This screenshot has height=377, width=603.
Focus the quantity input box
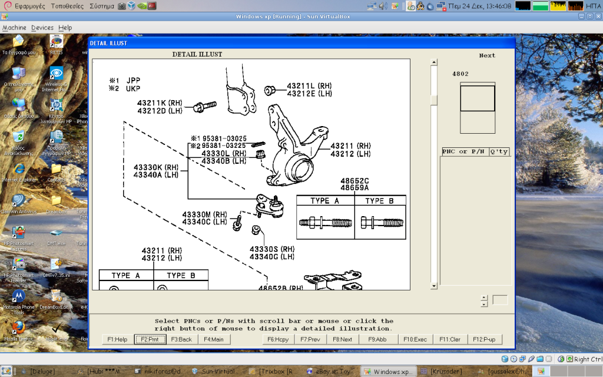click(500, 300)
